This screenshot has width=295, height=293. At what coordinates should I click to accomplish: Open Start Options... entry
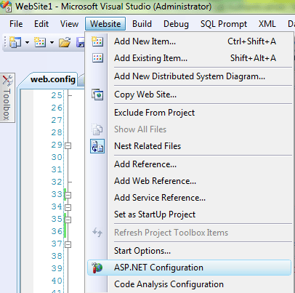[x=190, y=251]
